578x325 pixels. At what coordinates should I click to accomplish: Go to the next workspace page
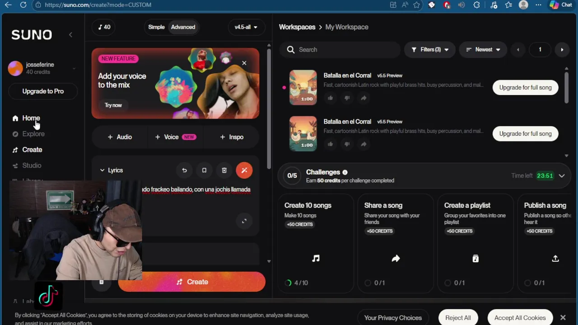tap(562, 50)
